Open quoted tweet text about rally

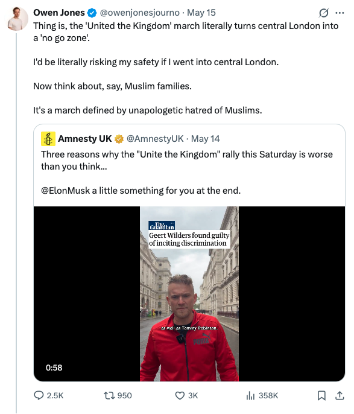[x=187, y=161]
